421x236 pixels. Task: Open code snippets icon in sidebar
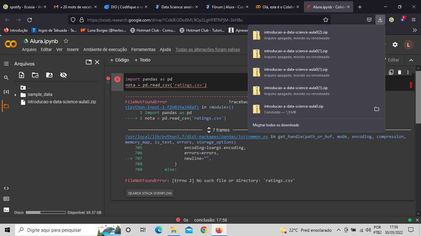(6, 188)
